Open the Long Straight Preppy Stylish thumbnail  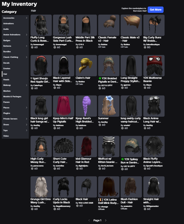coord(131,66)
